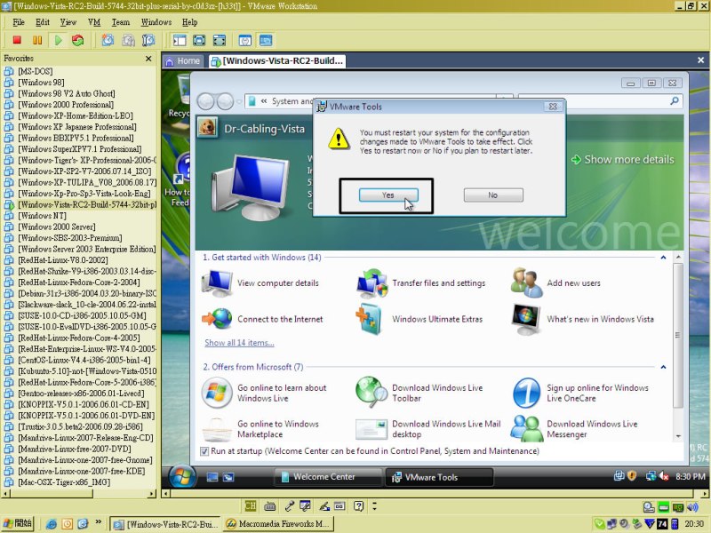Click the Show more details link
Viewport: 711px width, 533px height.
coord(623,160)
